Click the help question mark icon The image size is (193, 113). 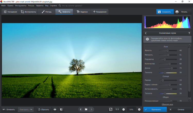coord(189,33)
